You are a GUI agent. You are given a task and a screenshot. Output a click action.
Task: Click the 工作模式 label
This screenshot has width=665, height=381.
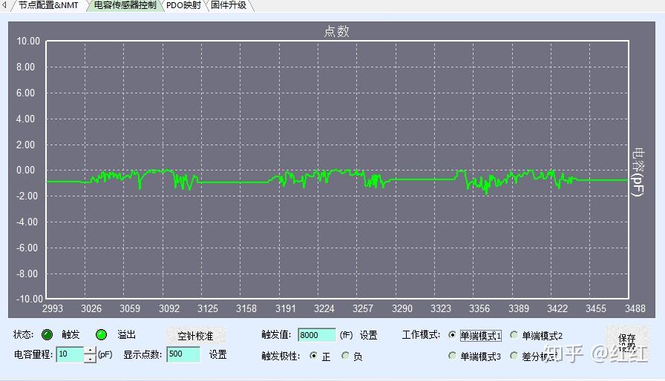pos(421,335)
